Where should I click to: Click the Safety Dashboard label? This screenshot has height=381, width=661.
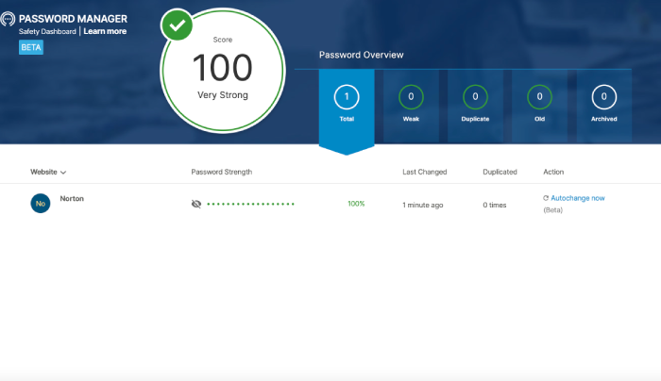point(47,31)
